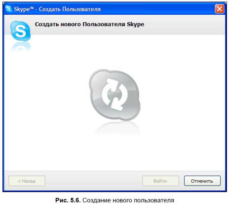Close the Skype create user dialog
The height and width of the screenshot is (204, 229).
click(220, 9)
